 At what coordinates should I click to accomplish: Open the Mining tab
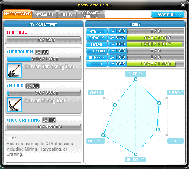point(67,14)
